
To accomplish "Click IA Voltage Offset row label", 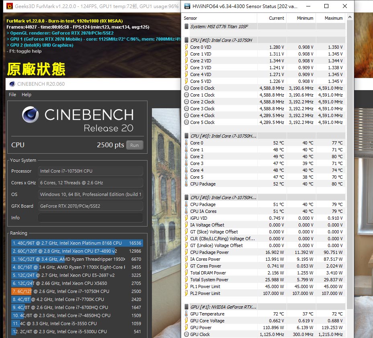I will pos(207,225).
